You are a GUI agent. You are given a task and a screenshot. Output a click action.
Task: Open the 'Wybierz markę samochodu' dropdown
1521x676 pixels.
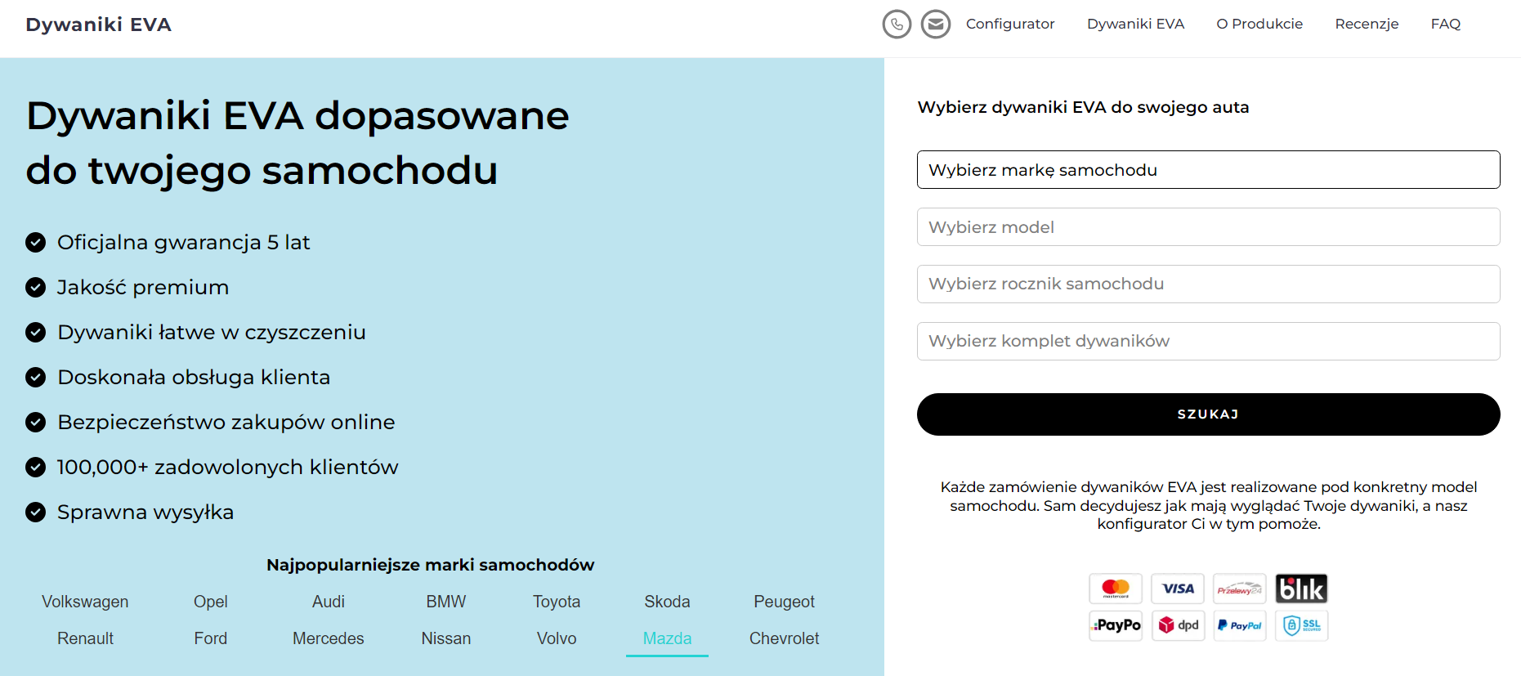tap(1208, 170)
